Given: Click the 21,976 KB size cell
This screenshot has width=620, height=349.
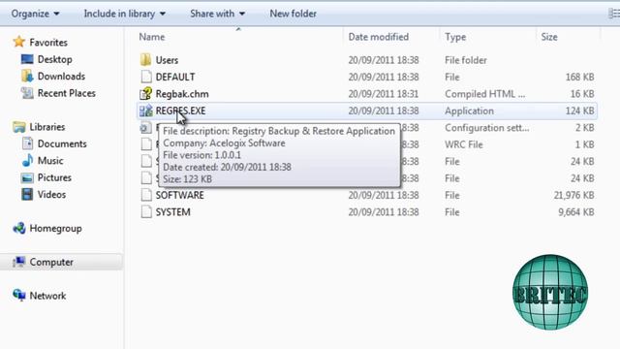Looking at the screenshot, I should click(x=573, y=195).
